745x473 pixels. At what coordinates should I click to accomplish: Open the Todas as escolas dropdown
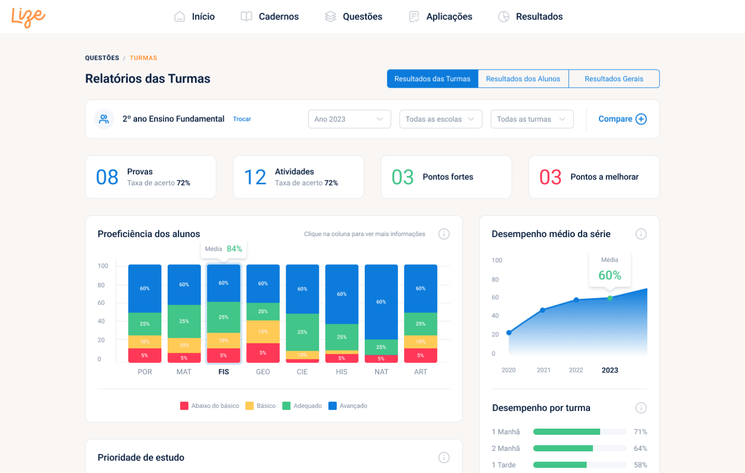pyautogui.click(x=441, y=119)
